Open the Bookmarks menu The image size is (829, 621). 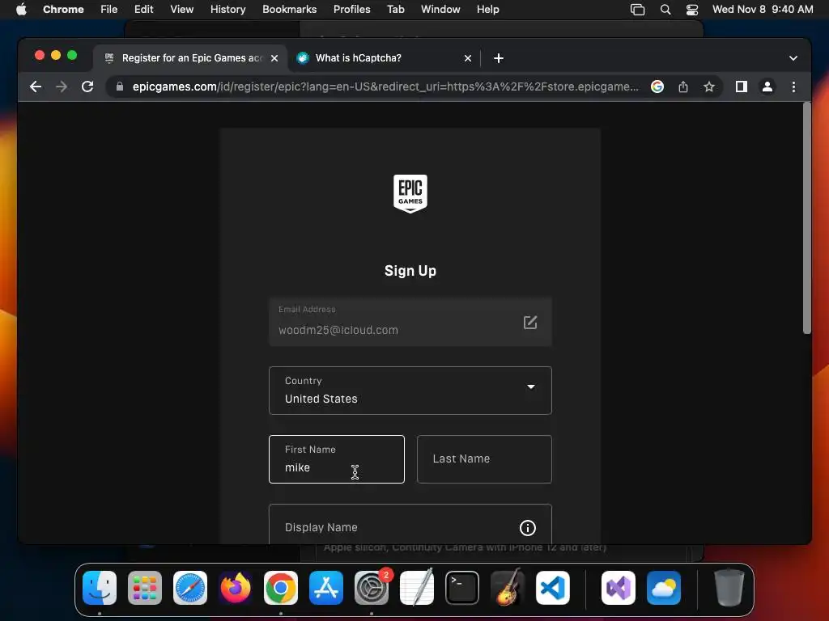click(289, 9)
